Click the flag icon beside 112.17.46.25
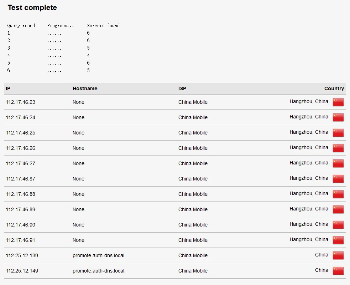 pos(338,133)
